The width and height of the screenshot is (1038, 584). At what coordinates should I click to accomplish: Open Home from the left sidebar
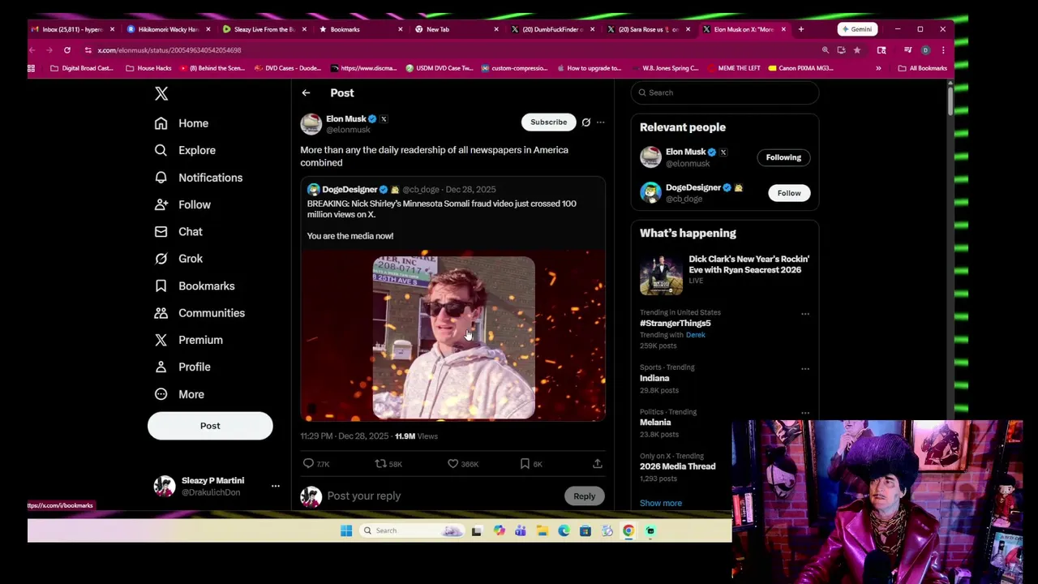click(182, 123)
